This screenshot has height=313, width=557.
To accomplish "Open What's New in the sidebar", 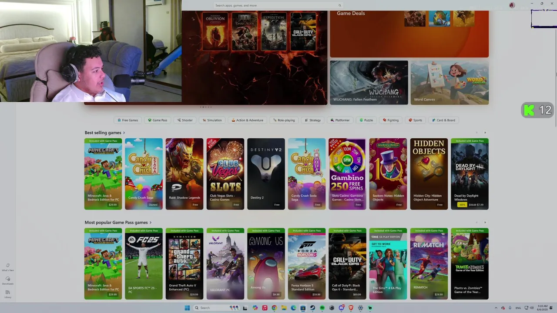I will pos(7,267).
